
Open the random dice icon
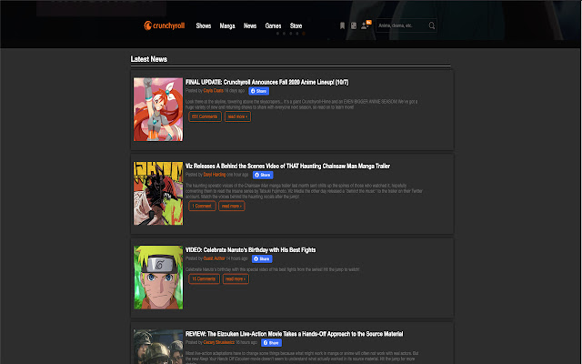click(x=354, y=25)
